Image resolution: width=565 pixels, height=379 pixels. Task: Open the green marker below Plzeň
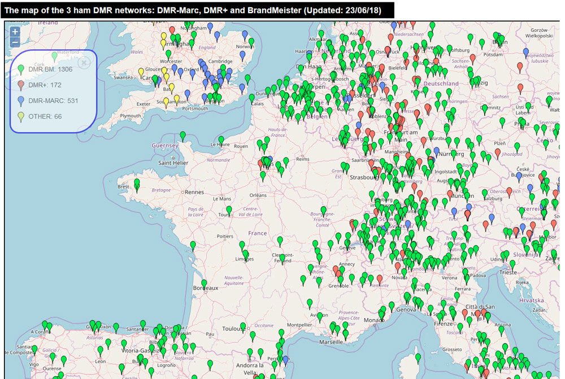[517, 147]
